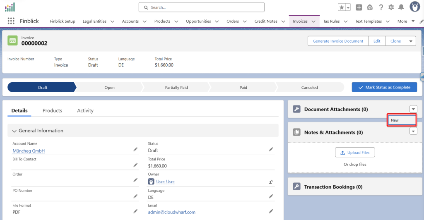The width and height of the screenshot is (424, 220).
Task: Open actions dropdown next to Clone
Action: pos(411,41)
